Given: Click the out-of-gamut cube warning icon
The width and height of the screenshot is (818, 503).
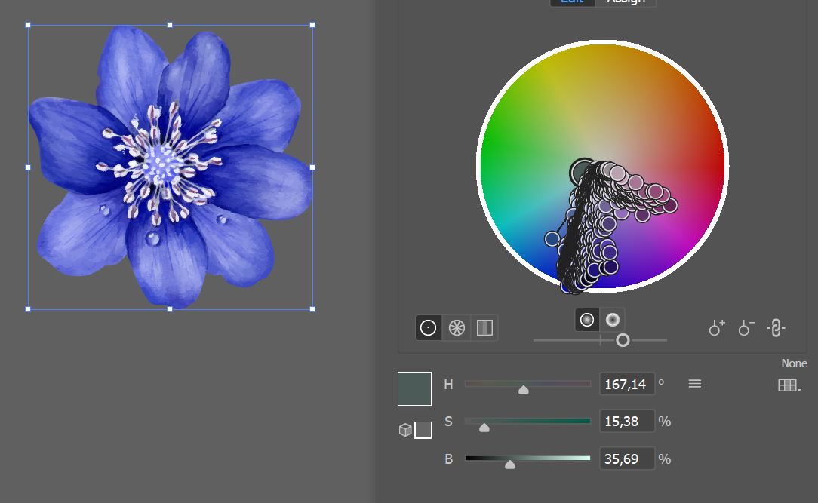Looking at the screenshot, I should (407, 430).
